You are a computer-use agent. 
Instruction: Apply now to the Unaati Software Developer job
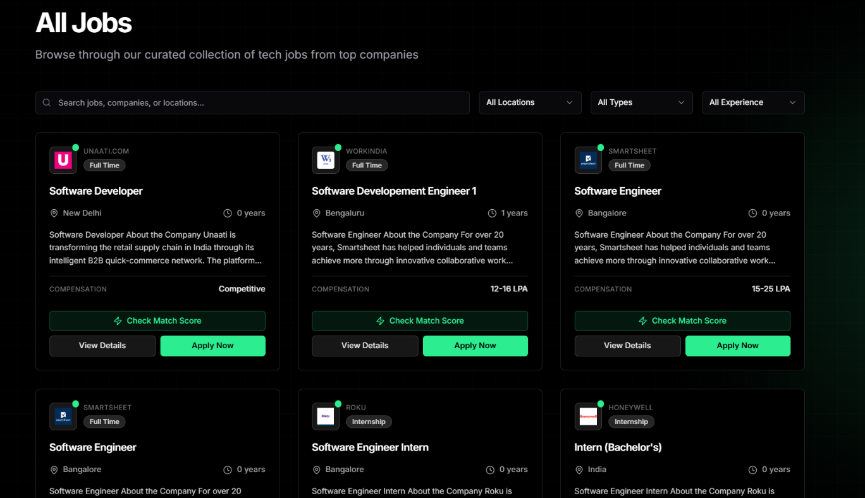pyautogui.click(x=212, y=346)
